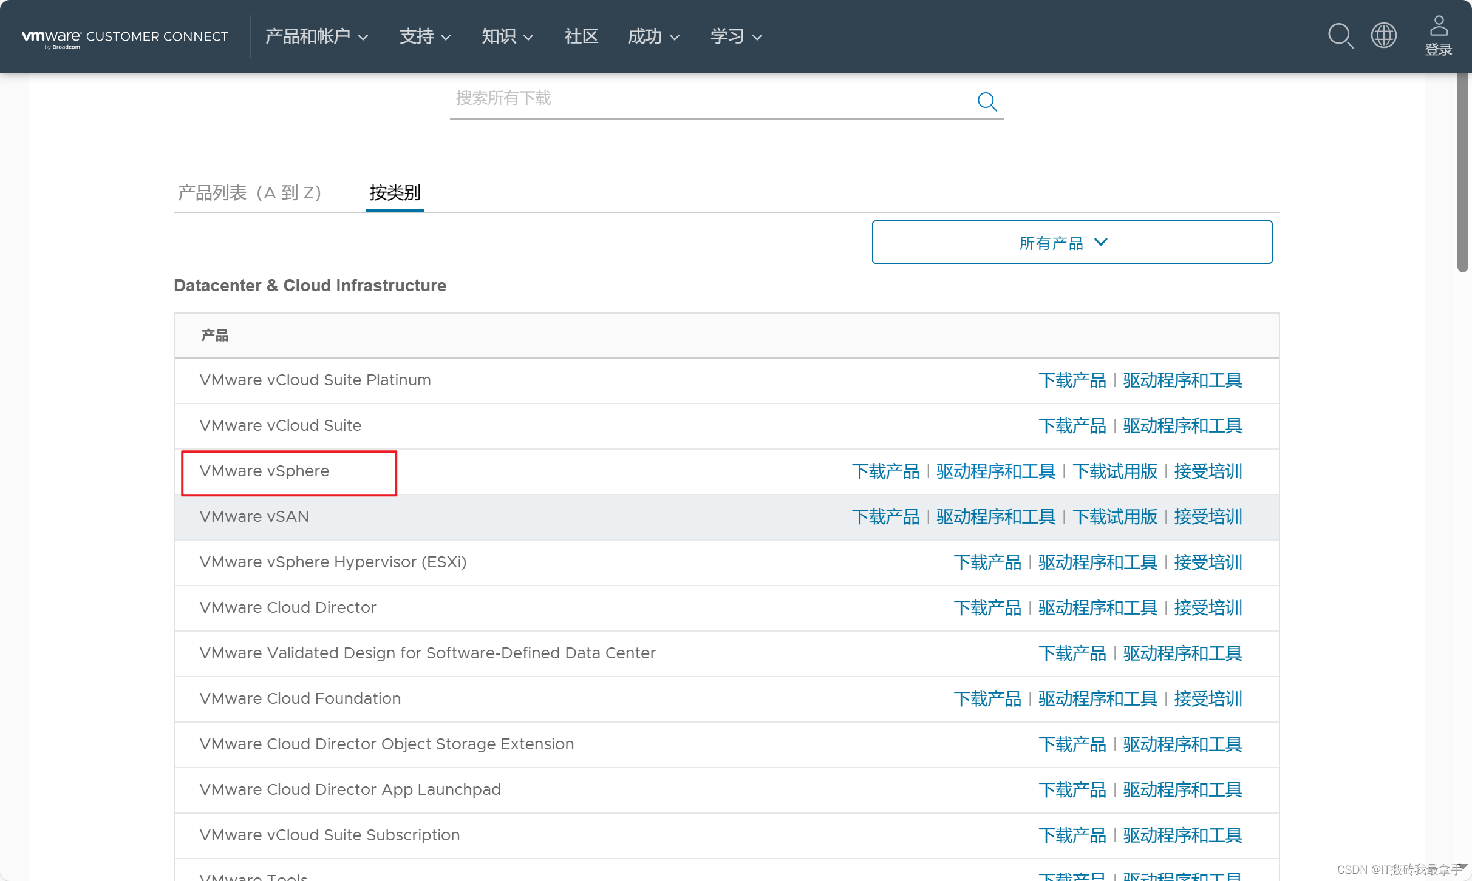Click the VMware Customer Connect logo
Image resolution: width=1472 pixels, height=881 pixels.
[x=125, y=37]
